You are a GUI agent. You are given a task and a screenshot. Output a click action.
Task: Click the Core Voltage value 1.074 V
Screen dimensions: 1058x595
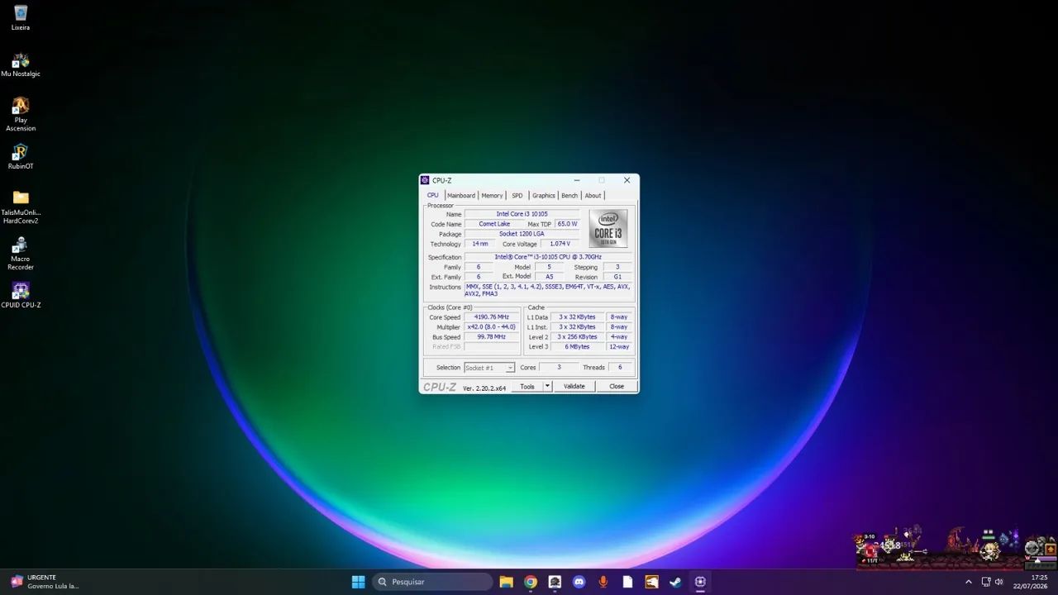(x=560, y=244)
